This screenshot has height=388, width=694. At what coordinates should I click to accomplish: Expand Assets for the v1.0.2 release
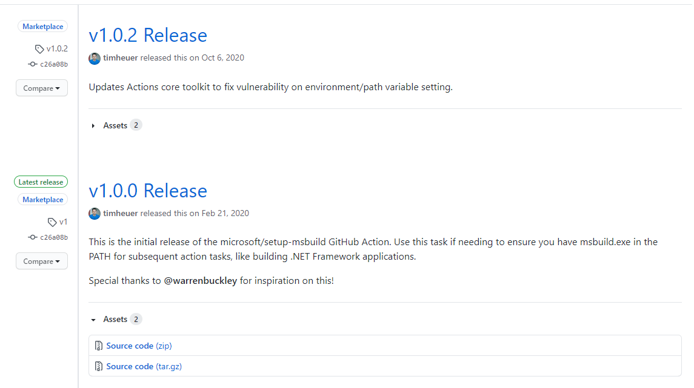[x=115, y=125]
